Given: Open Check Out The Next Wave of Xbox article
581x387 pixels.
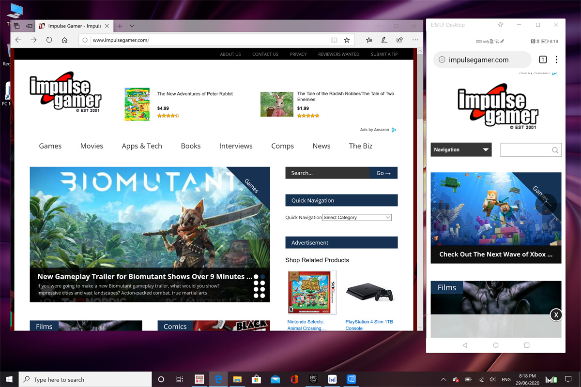Looking at the screenshot, I should 496,254.
